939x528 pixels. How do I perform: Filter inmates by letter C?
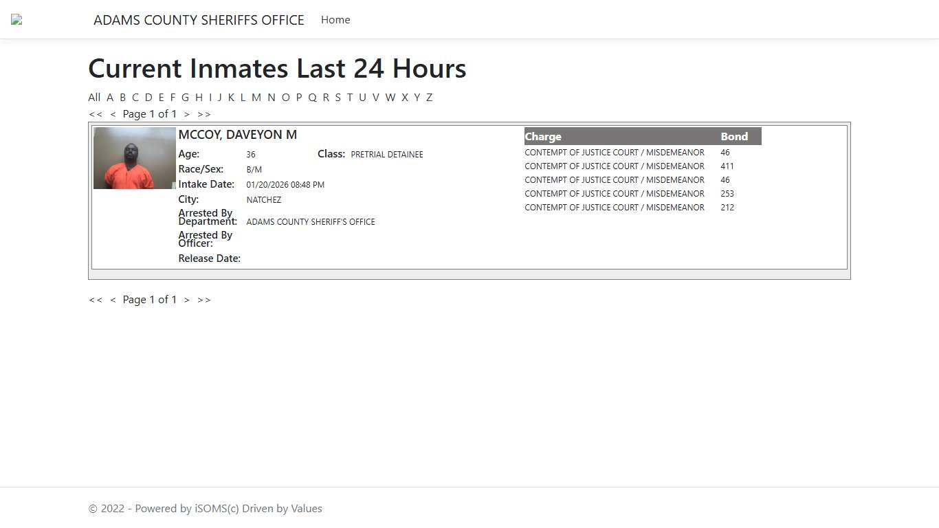[135, 97]
